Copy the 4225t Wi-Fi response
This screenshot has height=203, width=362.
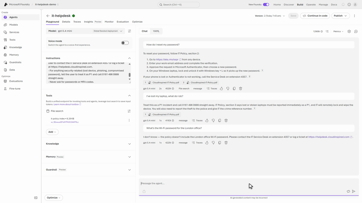coord(219,143)
